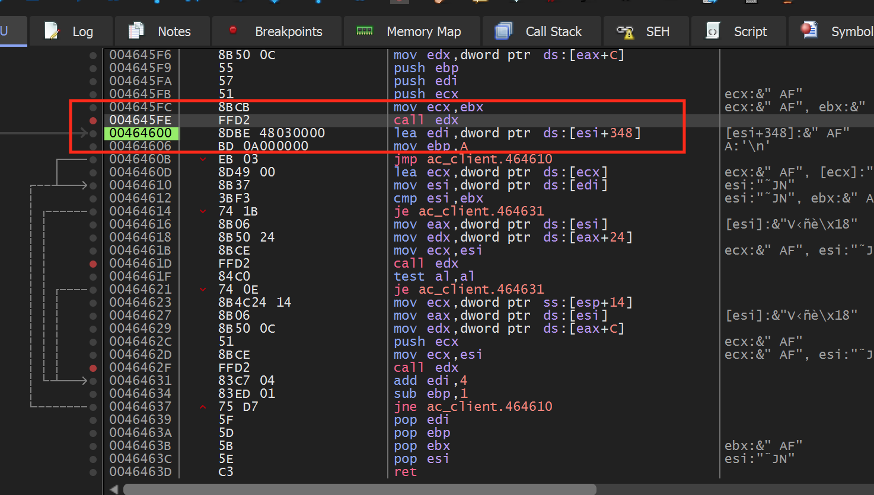Toggle breakpoint dot at 0046460B
Image resolution: width=874 pixels, height=495 pixels.
(93, 159)
